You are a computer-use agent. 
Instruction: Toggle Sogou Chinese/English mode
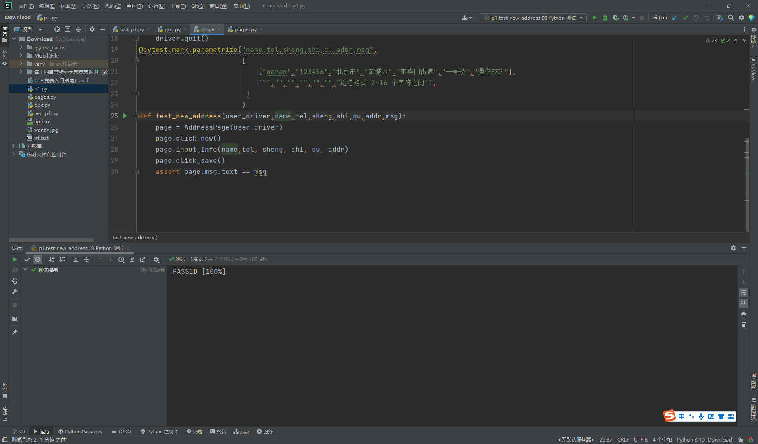pyautogui.click(x=682, y=416)
